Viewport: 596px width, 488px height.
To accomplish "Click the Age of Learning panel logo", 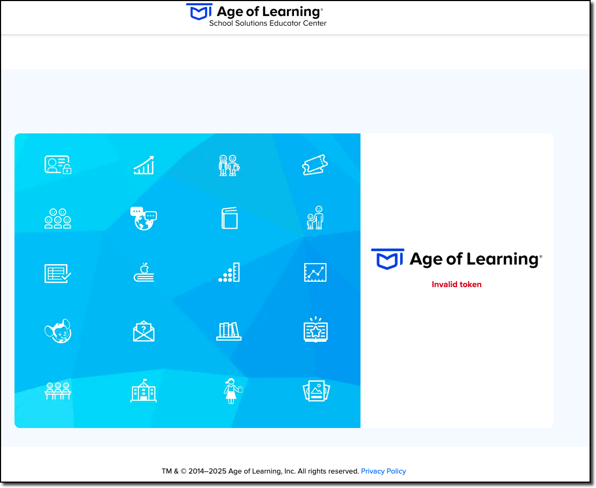I will click(x=457, y=259).
